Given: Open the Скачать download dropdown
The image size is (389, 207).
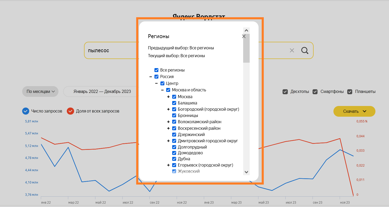Looking at the screenshot, I should coord(354,111).
